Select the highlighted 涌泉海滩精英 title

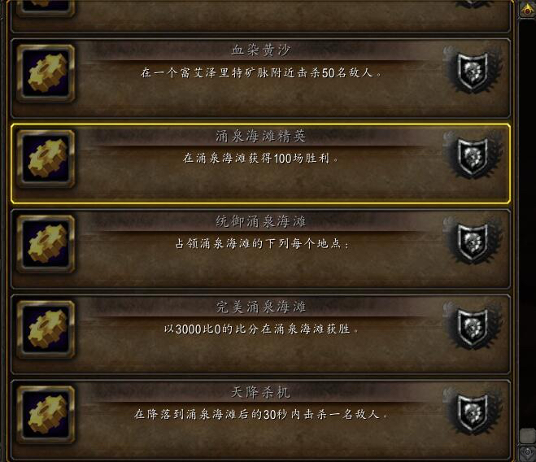pos(261,136)
